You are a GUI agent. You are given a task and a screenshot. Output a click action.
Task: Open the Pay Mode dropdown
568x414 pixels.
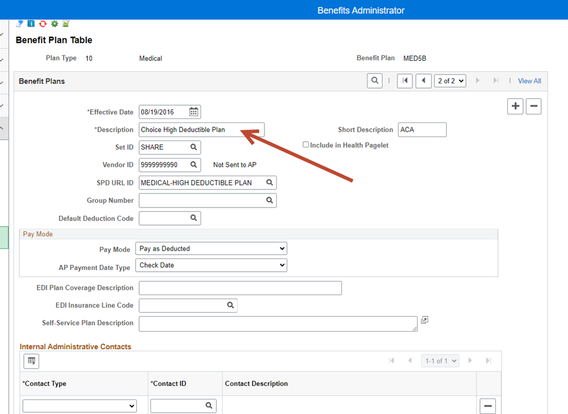click(x=211, y=248)
